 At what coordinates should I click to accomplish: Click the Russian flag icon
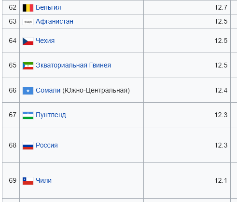[28, 146]
